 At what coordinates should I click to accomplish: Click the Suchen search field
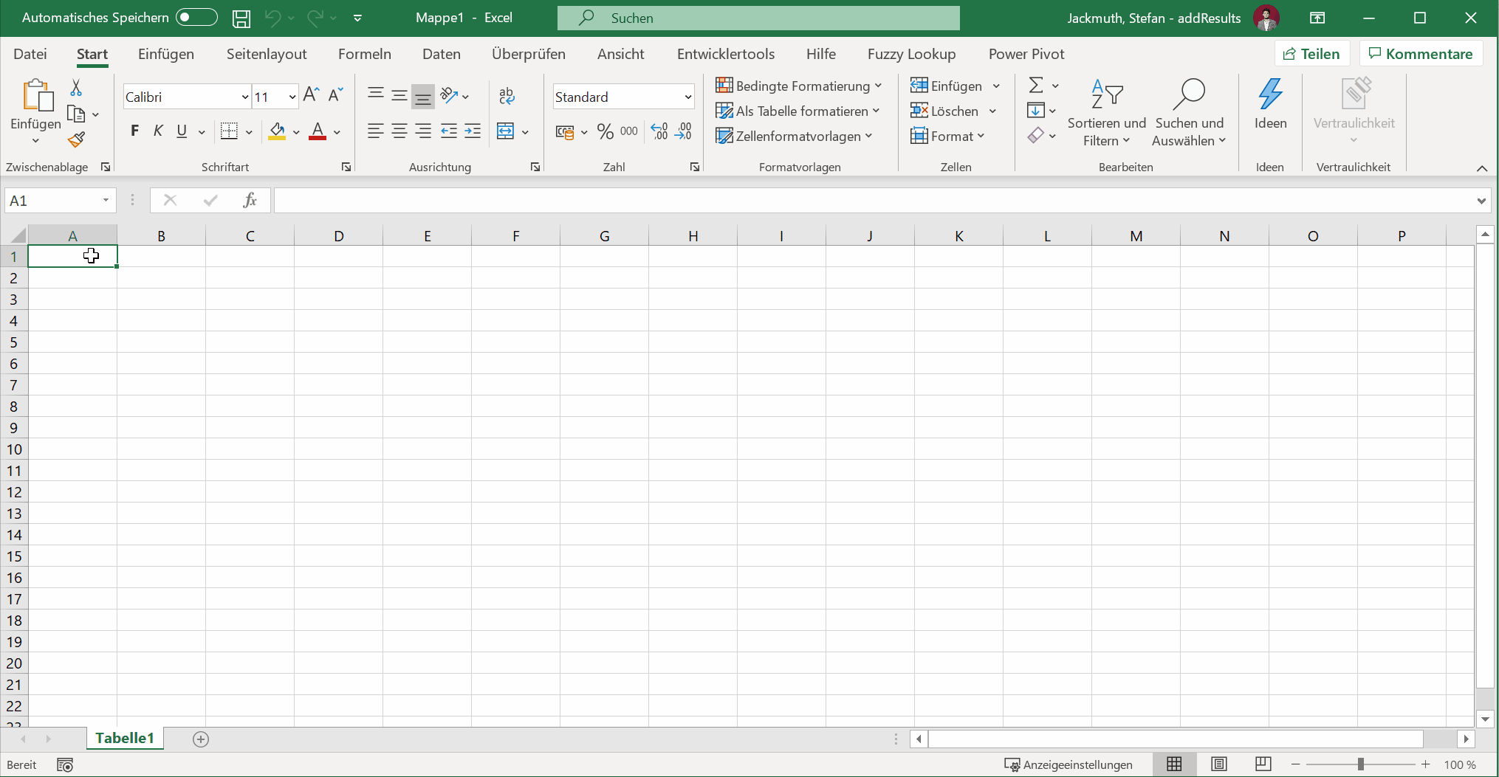758,18
